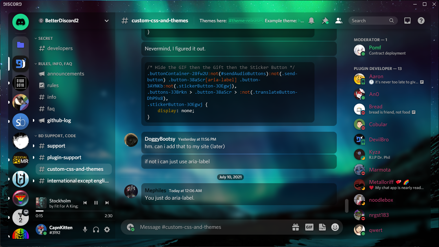This screenshot has width=439, height=247.
Task: Switch to plugin-support channel
Action: [x=64, y=157]
